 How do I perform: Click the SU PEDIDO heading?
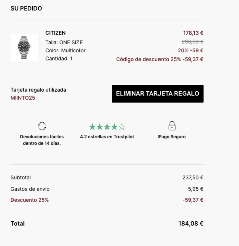[x=26, y=8]
